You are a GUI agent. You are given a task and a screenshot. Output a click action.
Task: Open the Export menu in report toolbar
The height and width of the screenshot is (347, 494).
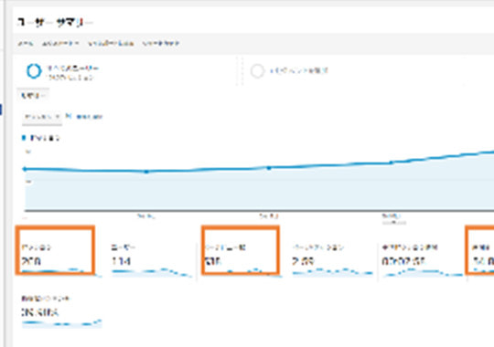coord(60,44)
